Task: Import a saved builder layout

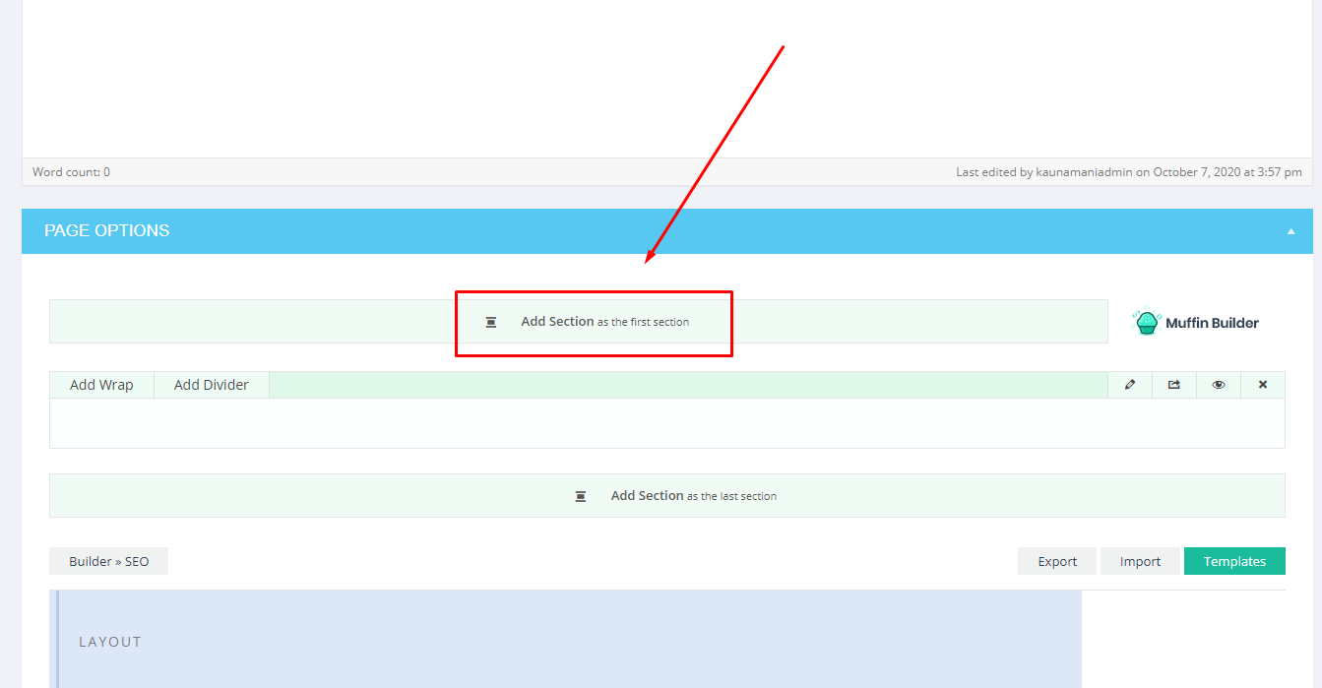Action: point(1140,560)
